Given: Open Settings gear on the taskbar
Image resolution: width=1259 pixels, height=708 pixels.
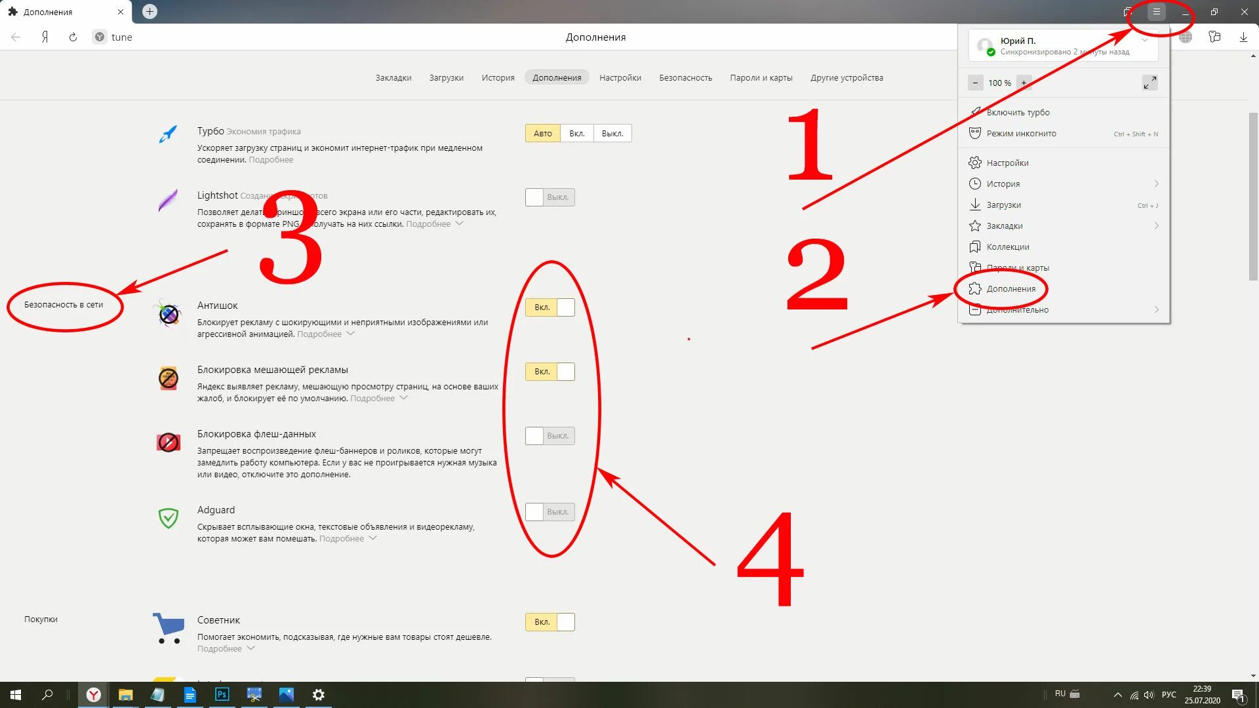Looking at the screenshot, I should pos(319,695).
